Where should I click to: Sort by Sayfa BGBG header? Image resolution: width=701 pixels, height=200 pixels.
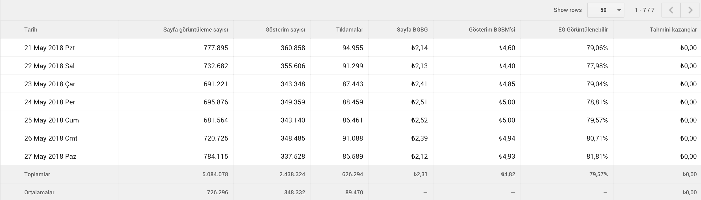pos(412,30)
